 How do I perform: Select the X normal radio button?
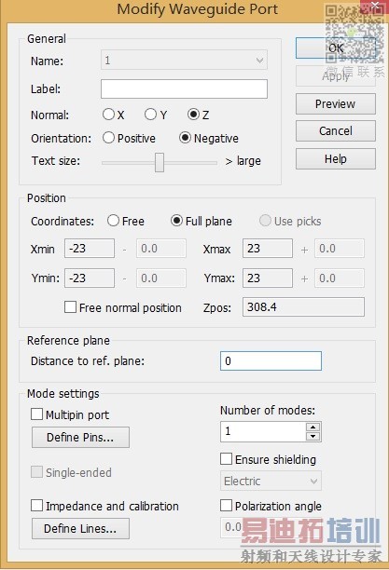(108, 115)
